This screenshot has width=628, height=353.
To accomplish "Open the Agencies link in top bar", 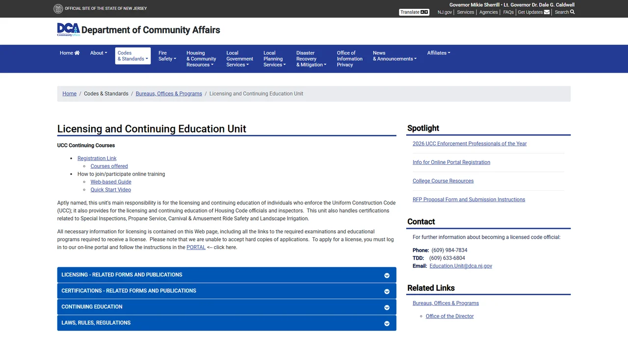I will (489, 12).
